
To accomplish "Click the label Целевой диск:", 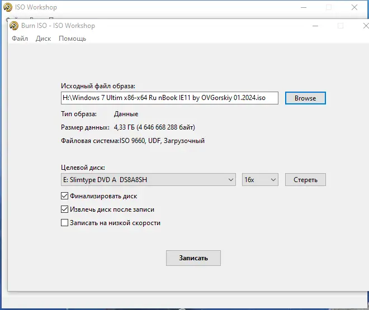I will [x=83, y=168].
